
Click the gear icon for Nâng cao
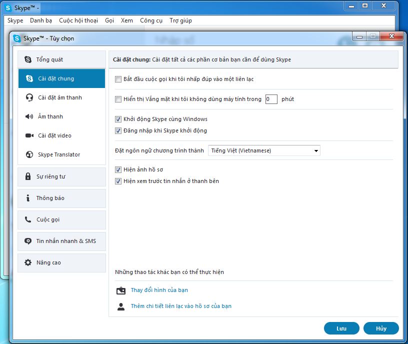pos(27,262)
